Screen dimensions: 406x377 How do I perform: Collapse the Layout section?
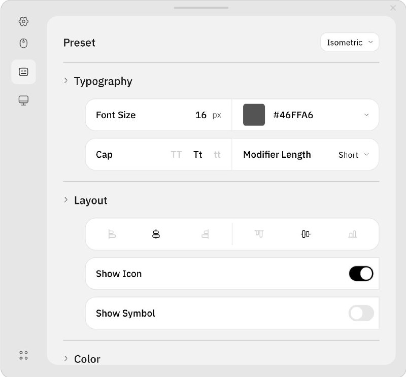(x=66, y=200)
